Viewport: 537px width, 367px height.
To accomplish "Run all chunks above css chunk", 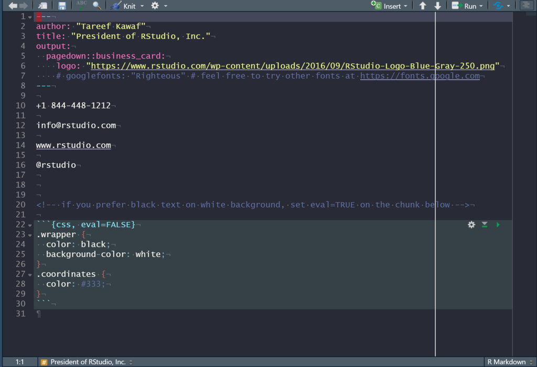I will [x=485, y=225].
